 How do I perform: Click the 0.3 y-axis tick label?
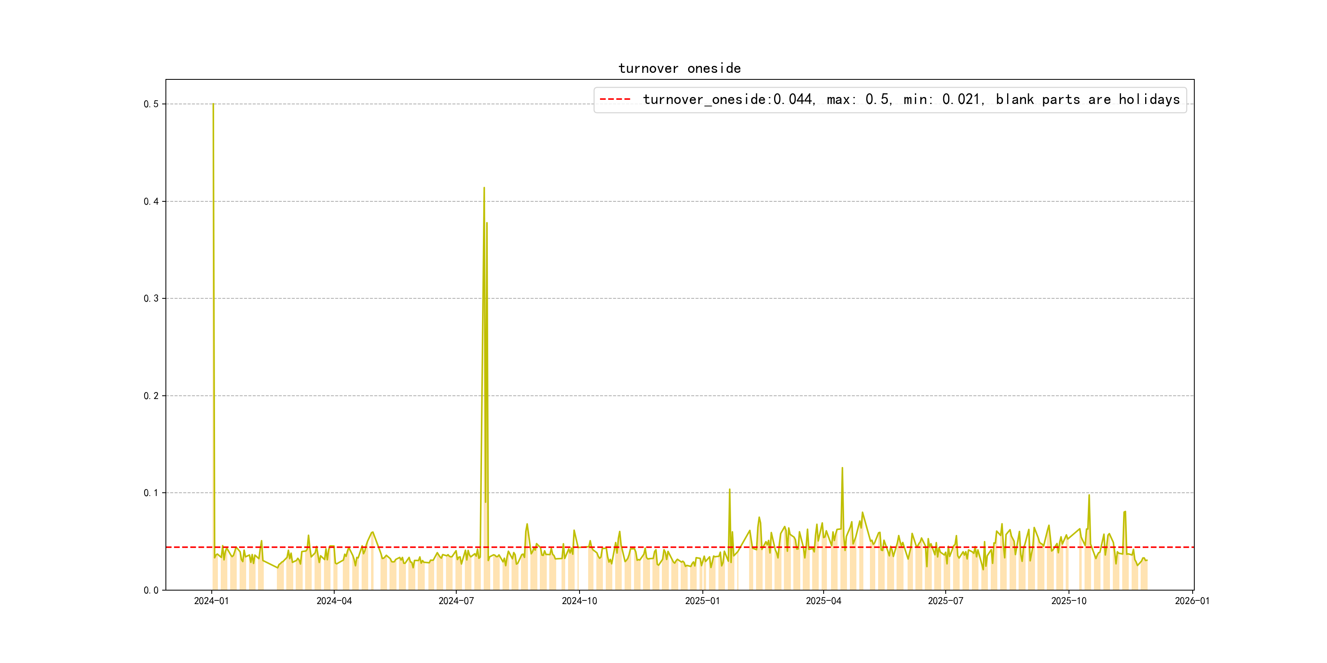pyautogui.click(x=151, y=299)
